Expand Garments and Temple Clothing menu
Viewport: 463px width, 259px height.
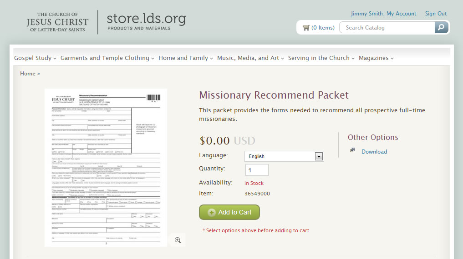(107, 58)
